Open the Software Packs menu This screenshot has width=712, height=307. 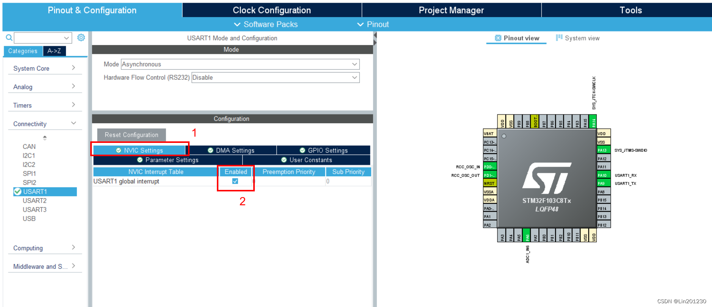pyautogui.click(x=266, y=24)
